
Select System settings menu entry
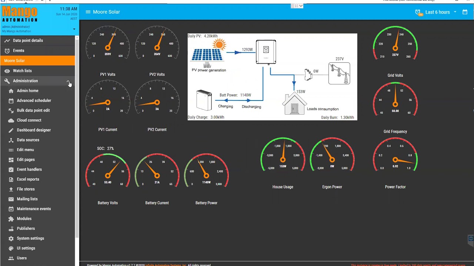click(x=37, y=239)
